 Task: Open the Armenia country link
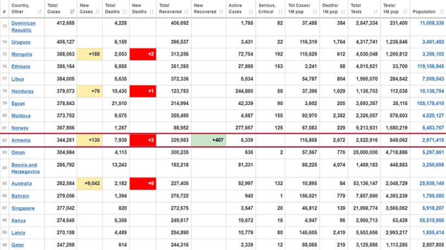[20, 140]
